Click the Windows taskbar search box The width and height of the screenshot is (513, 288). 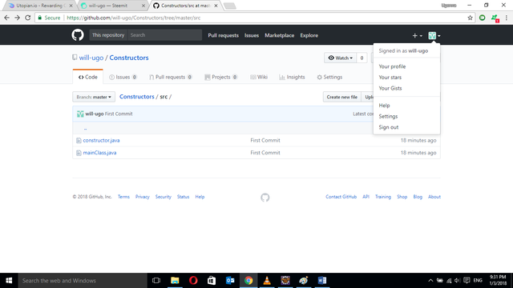pos(83,281)
